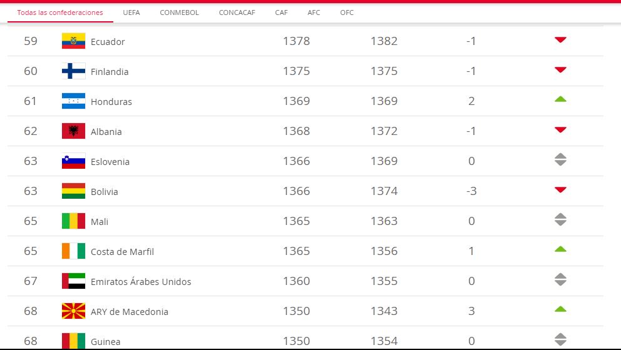This screenshot has width=621, height=350.
Task: Click the red down arrow for Ecuador
Action: pyautogui.click(x=560, y=40)
